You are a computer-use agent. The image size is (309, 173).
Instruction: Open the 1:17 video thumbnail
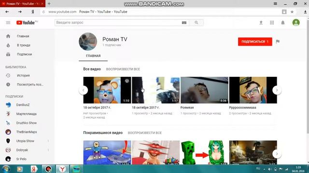coord(155,90)
